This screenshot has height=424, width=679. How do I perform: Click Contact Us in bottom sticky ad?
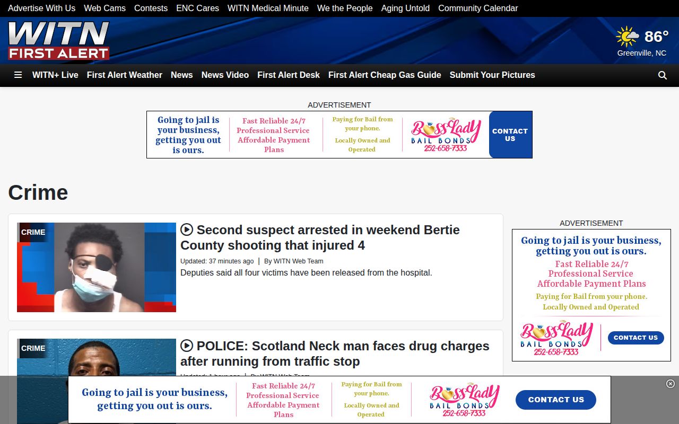pos(556,400)
